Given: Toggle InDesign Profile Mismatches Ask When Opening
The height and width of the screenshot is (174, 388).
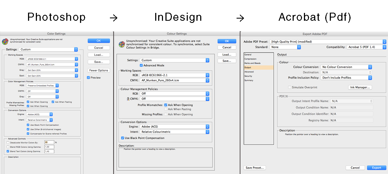Looking at the screenshot, I should tap(166, 105).
